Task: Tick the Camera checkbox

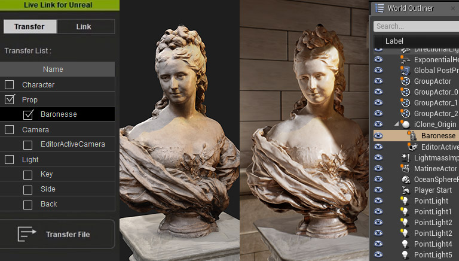Action: (x=10, y=130)
